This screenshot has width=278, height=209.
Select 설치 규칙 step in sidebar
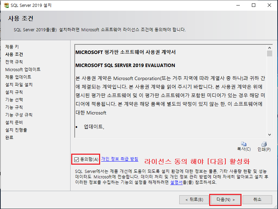pyautogui.click(x=14, y=92)
